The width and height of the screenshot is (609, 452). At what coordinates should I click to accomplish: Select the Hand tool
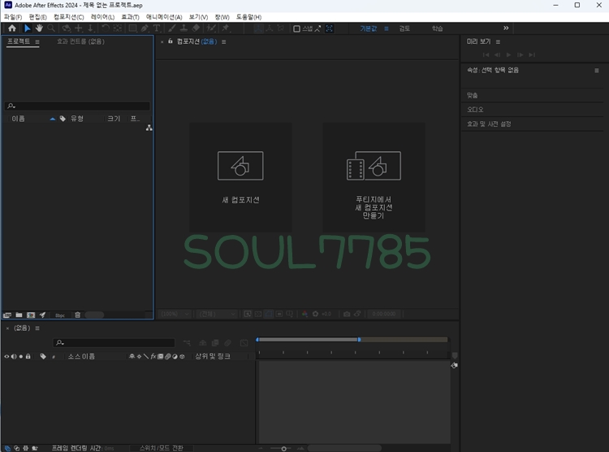click(x=38, y=28)
